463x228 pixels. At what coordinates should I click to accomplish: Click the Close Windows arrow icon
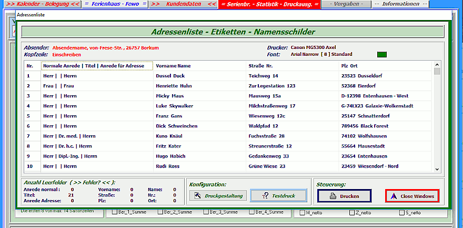pos(394,196)
